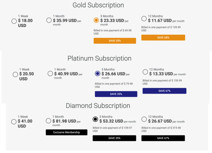Select Gold 3 Months $23.33 radio button
Screen dimensions: 212x153
(x=96, y=20)
